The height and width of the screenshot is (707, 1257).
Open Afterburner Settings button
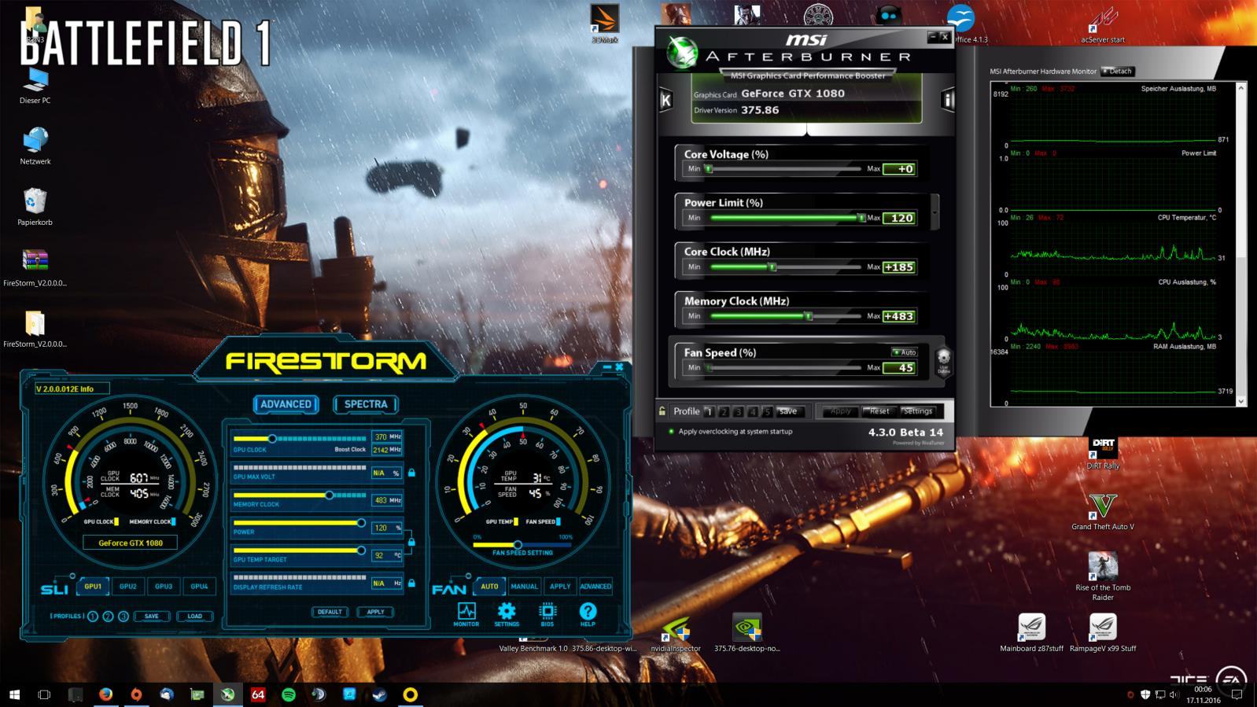coord(917,411)
